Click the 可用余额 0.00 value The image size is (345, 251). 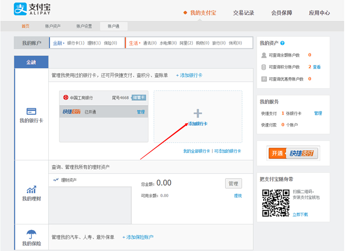point(164,195)
